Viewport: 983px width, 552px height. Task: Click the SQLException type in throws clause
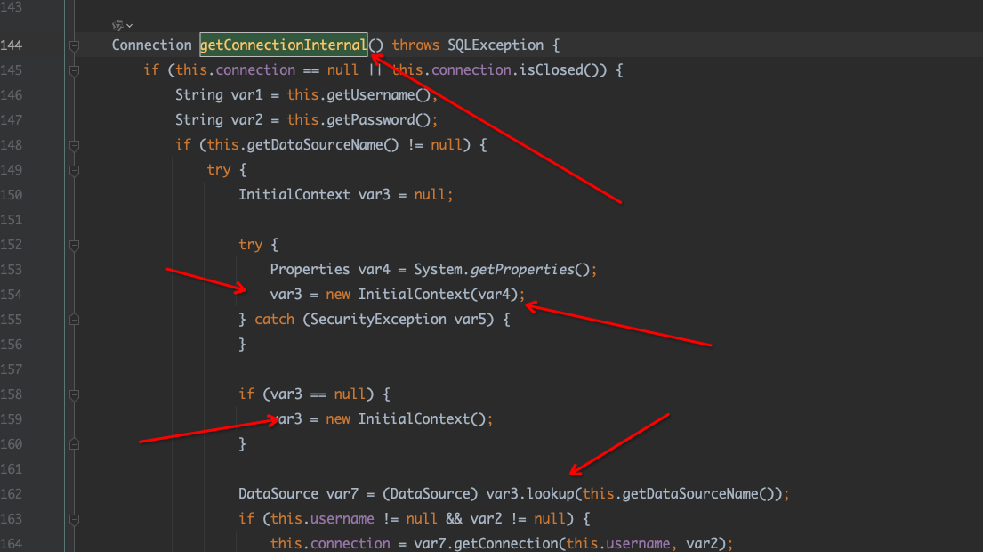pyautogui.click(x=494, y=45)
